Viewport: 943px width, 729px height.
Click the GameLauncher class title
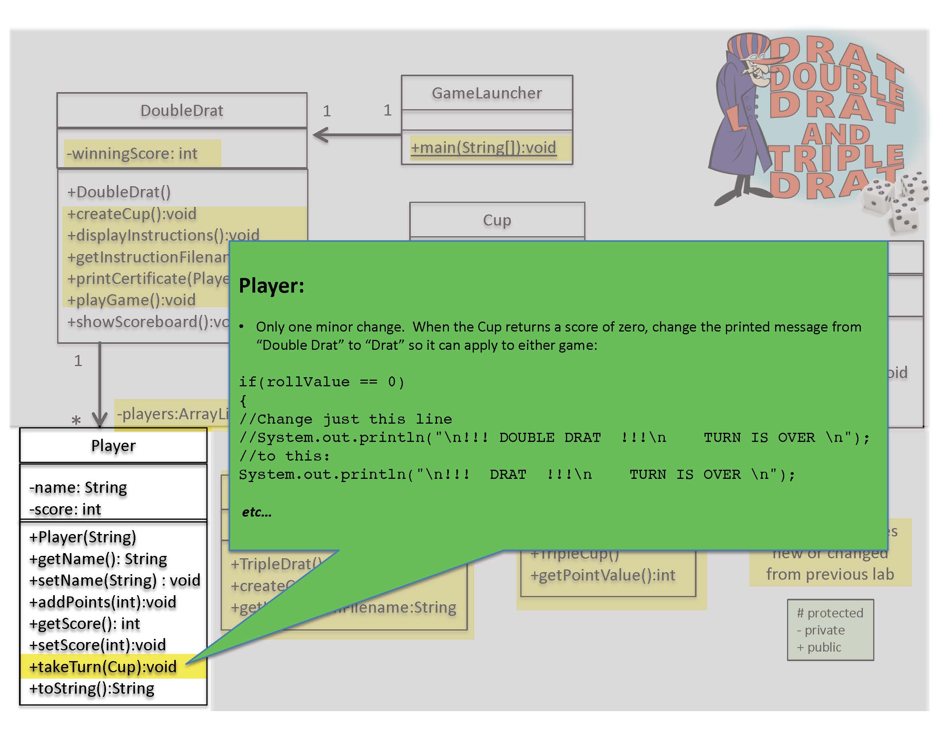coord(487,93)
